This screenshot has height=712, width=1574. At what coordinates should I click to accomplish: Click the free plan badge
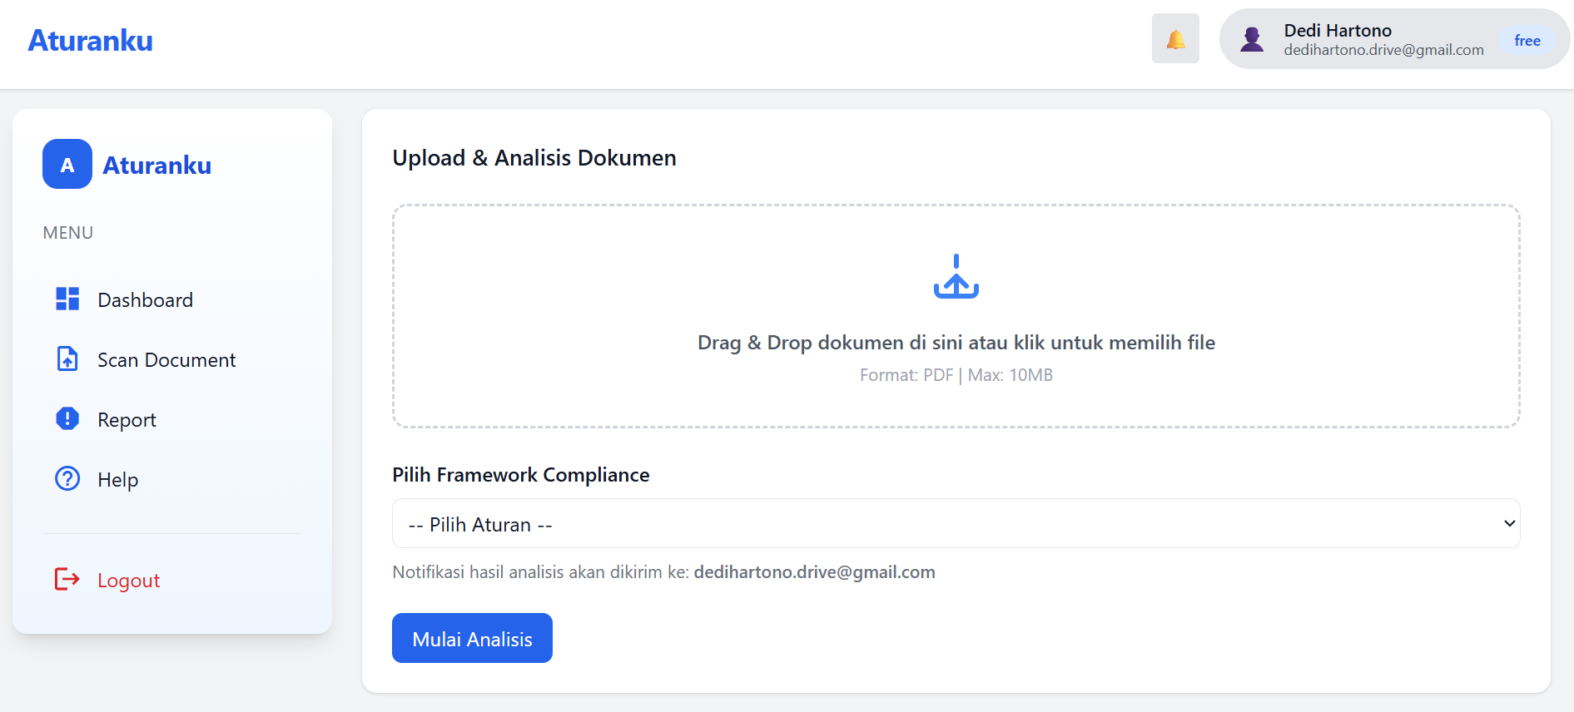click(1527, 40)
